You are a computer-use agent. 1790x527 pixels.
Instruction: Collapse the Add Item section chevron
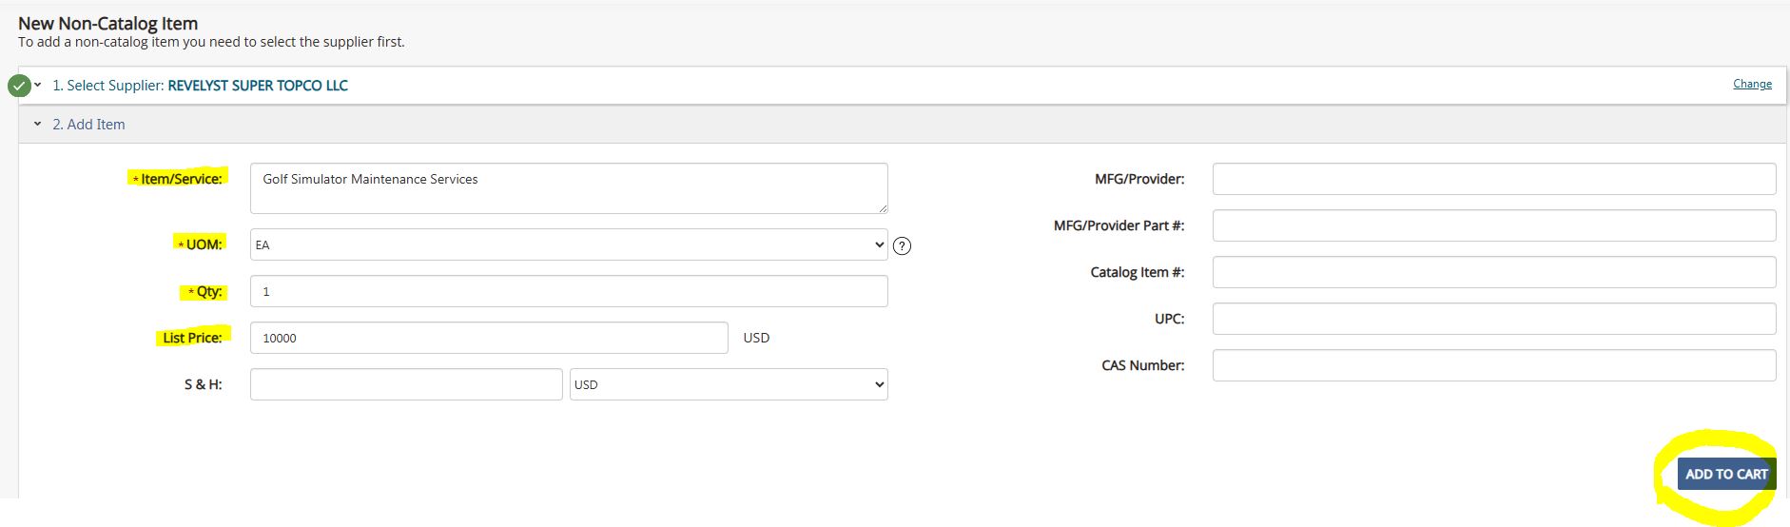[38, 125]
